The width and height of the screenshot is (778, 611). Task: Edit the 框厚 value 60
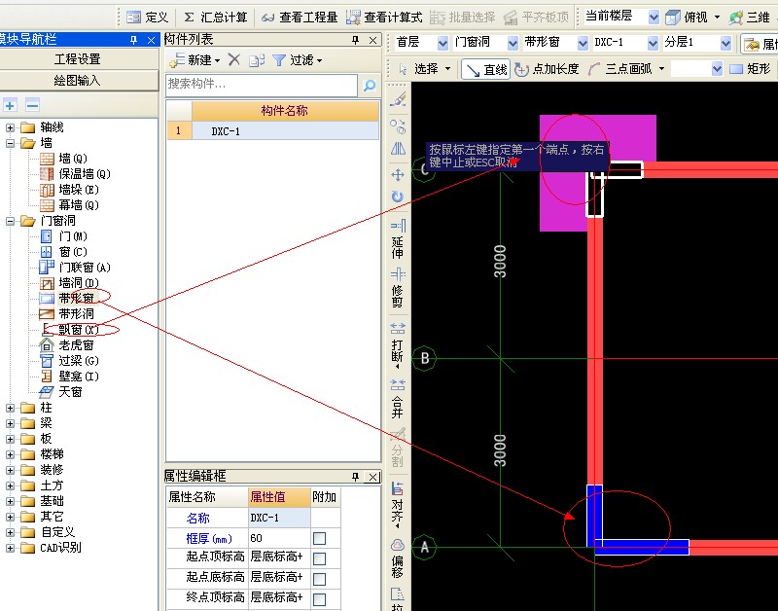click(x=279, y=538)
